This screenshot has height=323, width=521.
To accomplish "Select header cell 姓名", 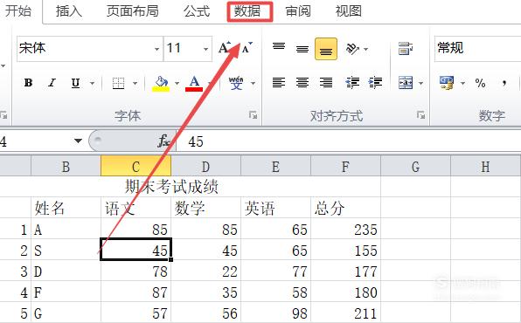I will (x=66, y=208).
